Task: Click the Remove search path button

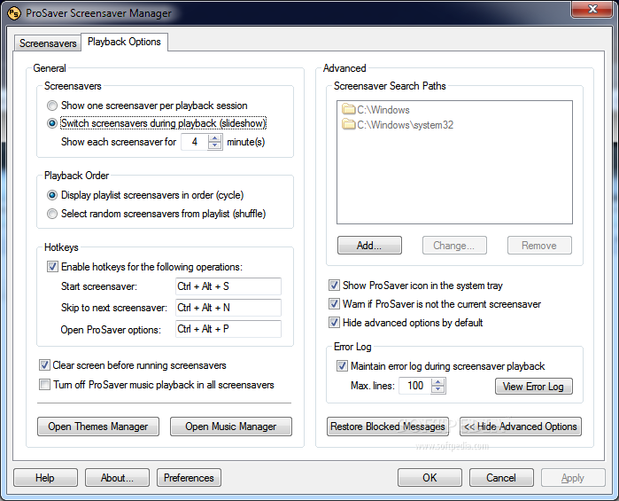Action: tap(539, 245)
